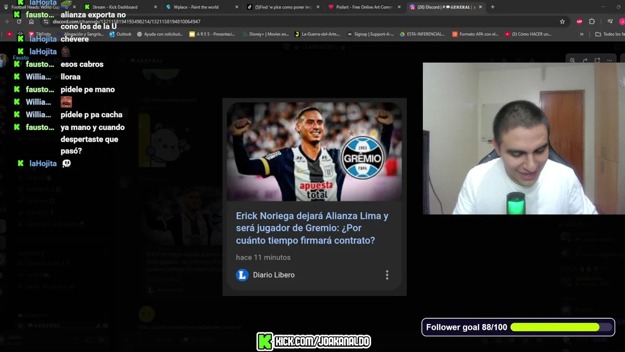Click the skull emote after laHojita
625x352 pixels.
click(66, 163)
